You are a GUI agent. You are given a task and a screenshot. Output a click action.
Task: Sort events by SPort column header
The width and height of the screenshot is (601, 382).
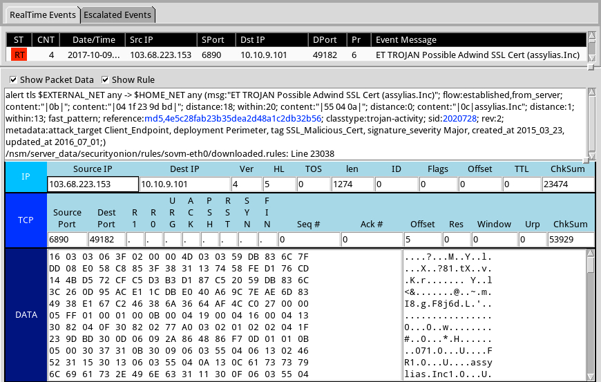point(216,40)
